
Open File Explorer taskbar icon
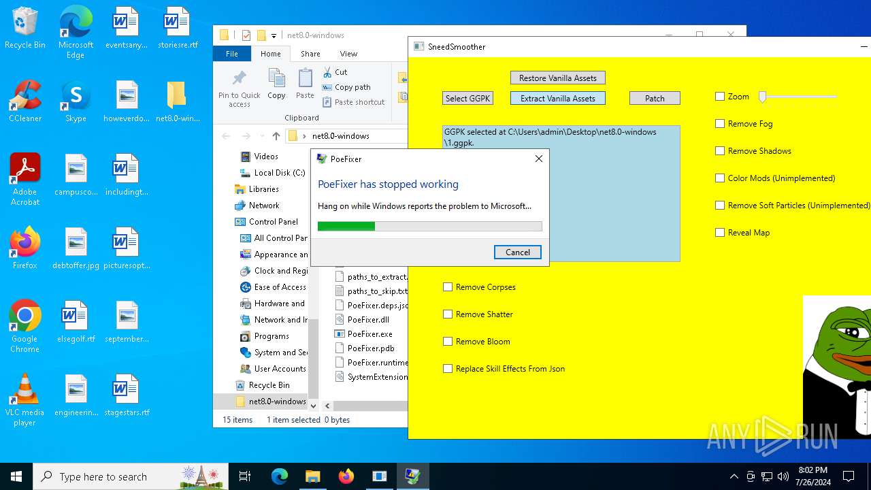[x=312, y=476]
